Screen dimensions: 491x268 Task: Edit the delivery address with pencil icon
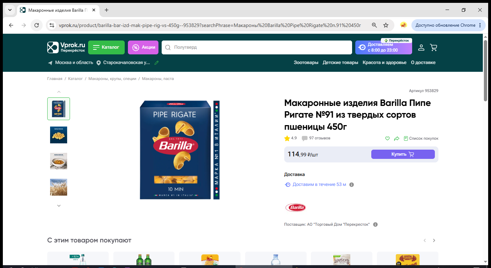point(156,63)
